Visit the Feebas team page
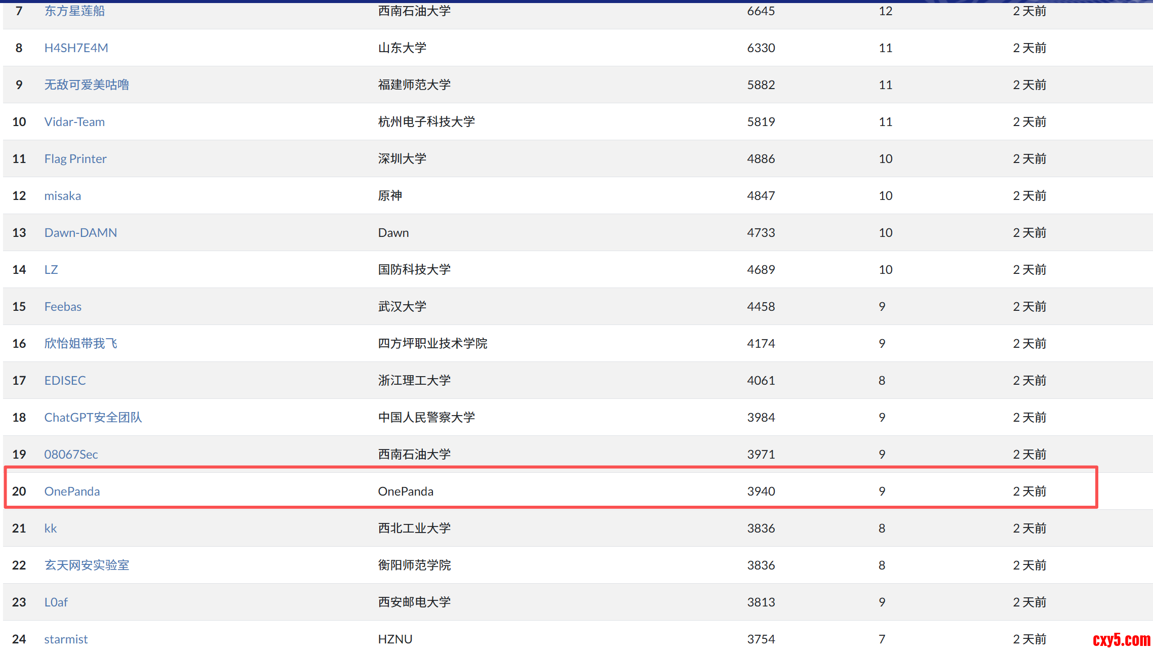The width and height of the screenshot is (1153, 650). (x=63, y=307)
